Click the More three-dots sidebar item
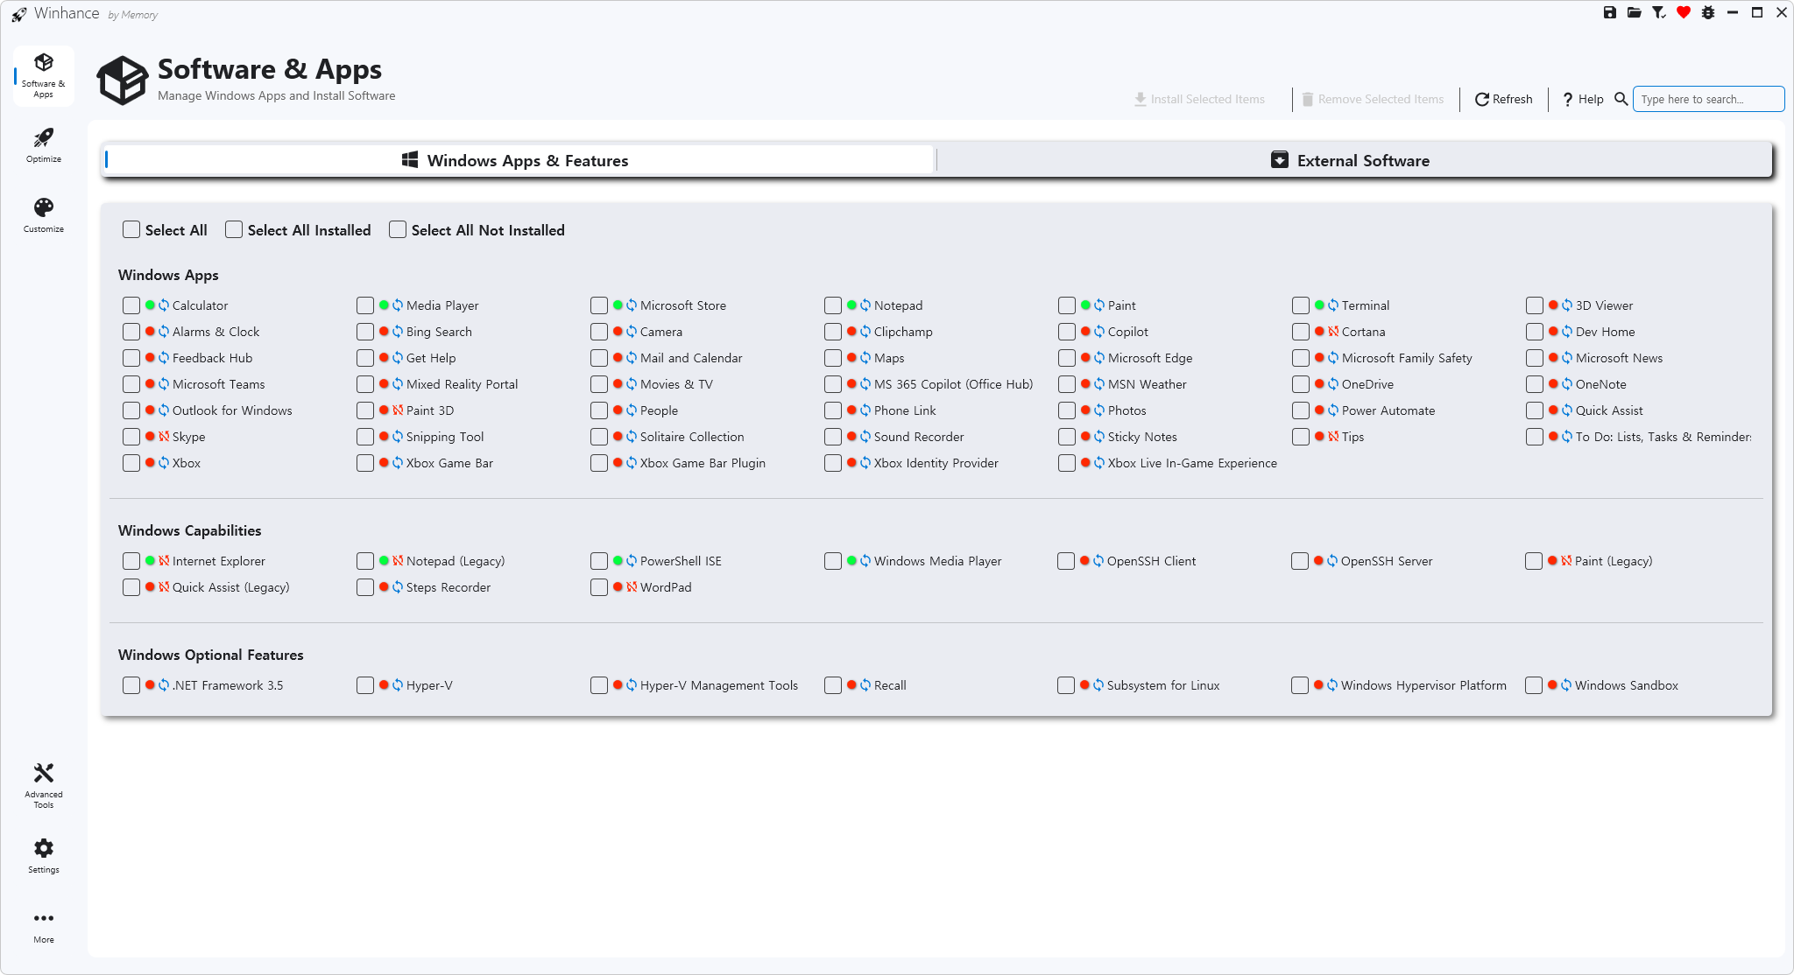This screenshot has width=1794, height=975. pyautogui.click(x=43, y=926)
